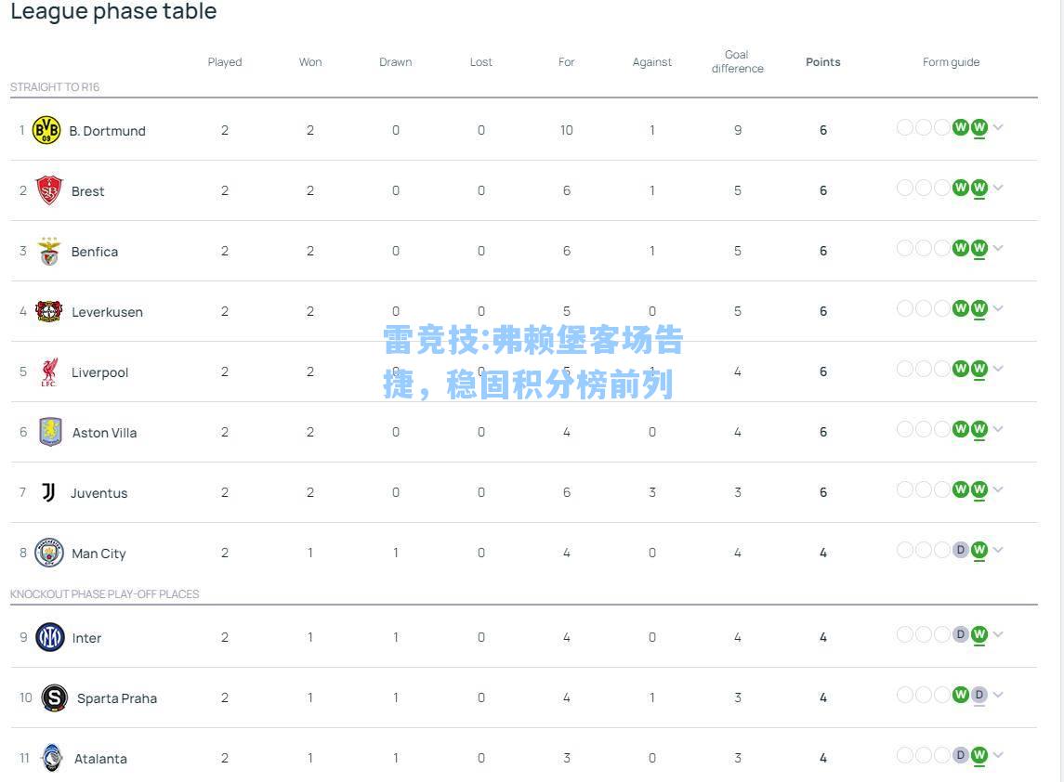
Task: Click the Drawn column header
Action: click(396, 61)
